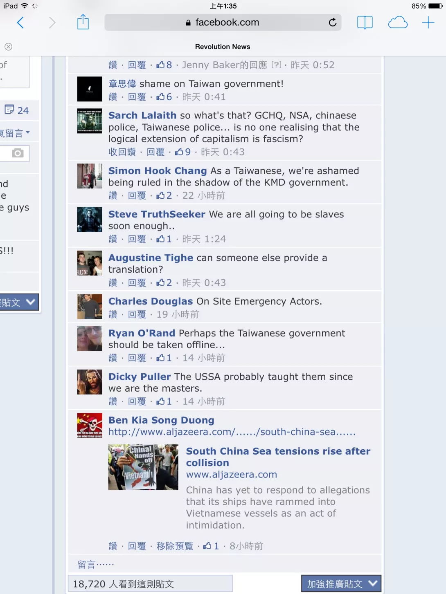Tap the Safari back arrow

pyautogui.click(x=20, y=22)
